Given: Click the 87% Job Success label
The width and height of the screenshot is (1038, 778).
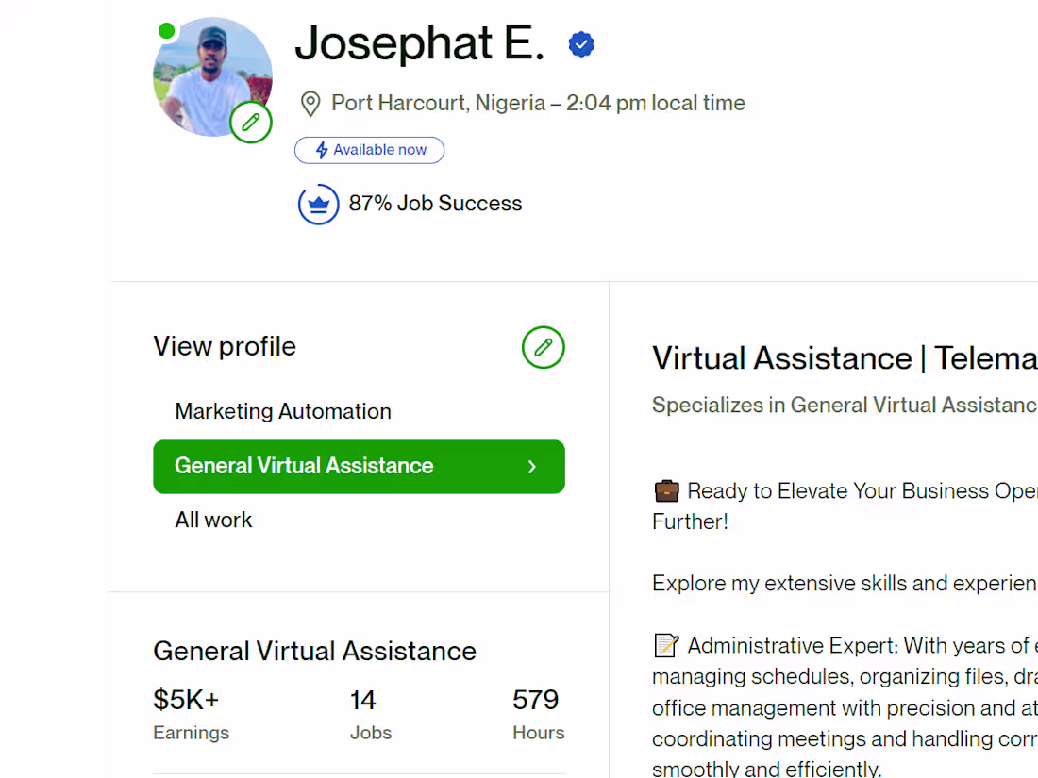Looking at the screenshot, I should (435, 203).
